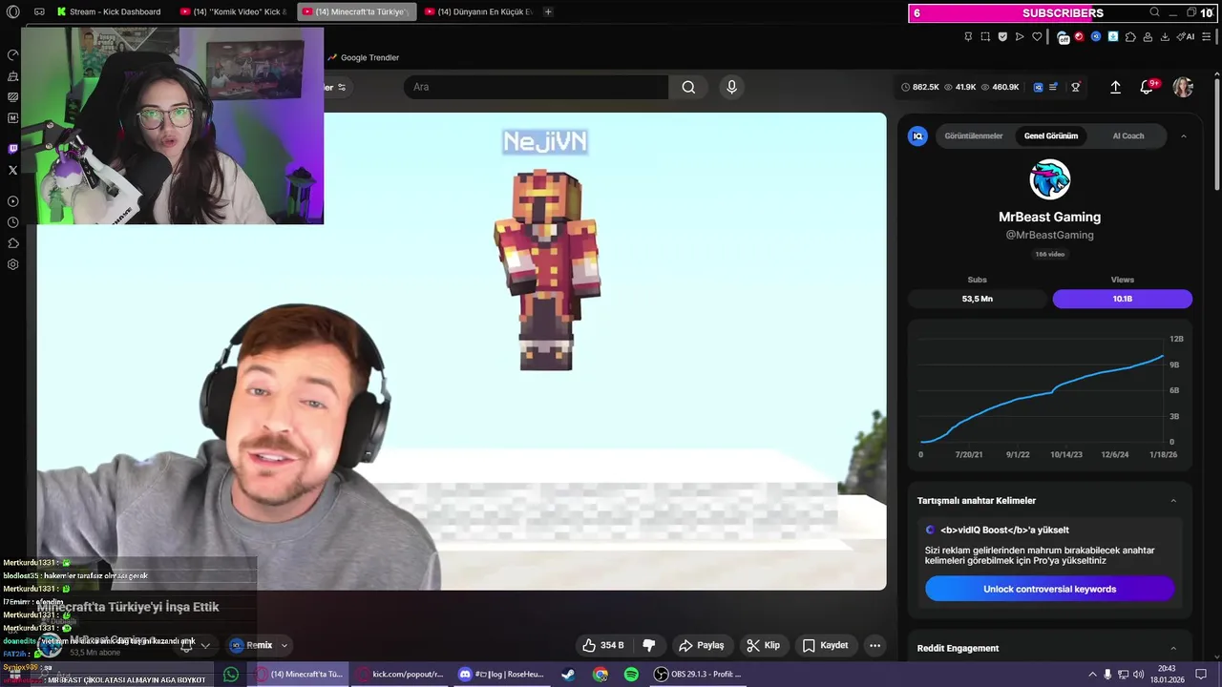Open the browser downloads icon
The width and height of the screenshot is (1222, 687).
tap(1165, 37)
